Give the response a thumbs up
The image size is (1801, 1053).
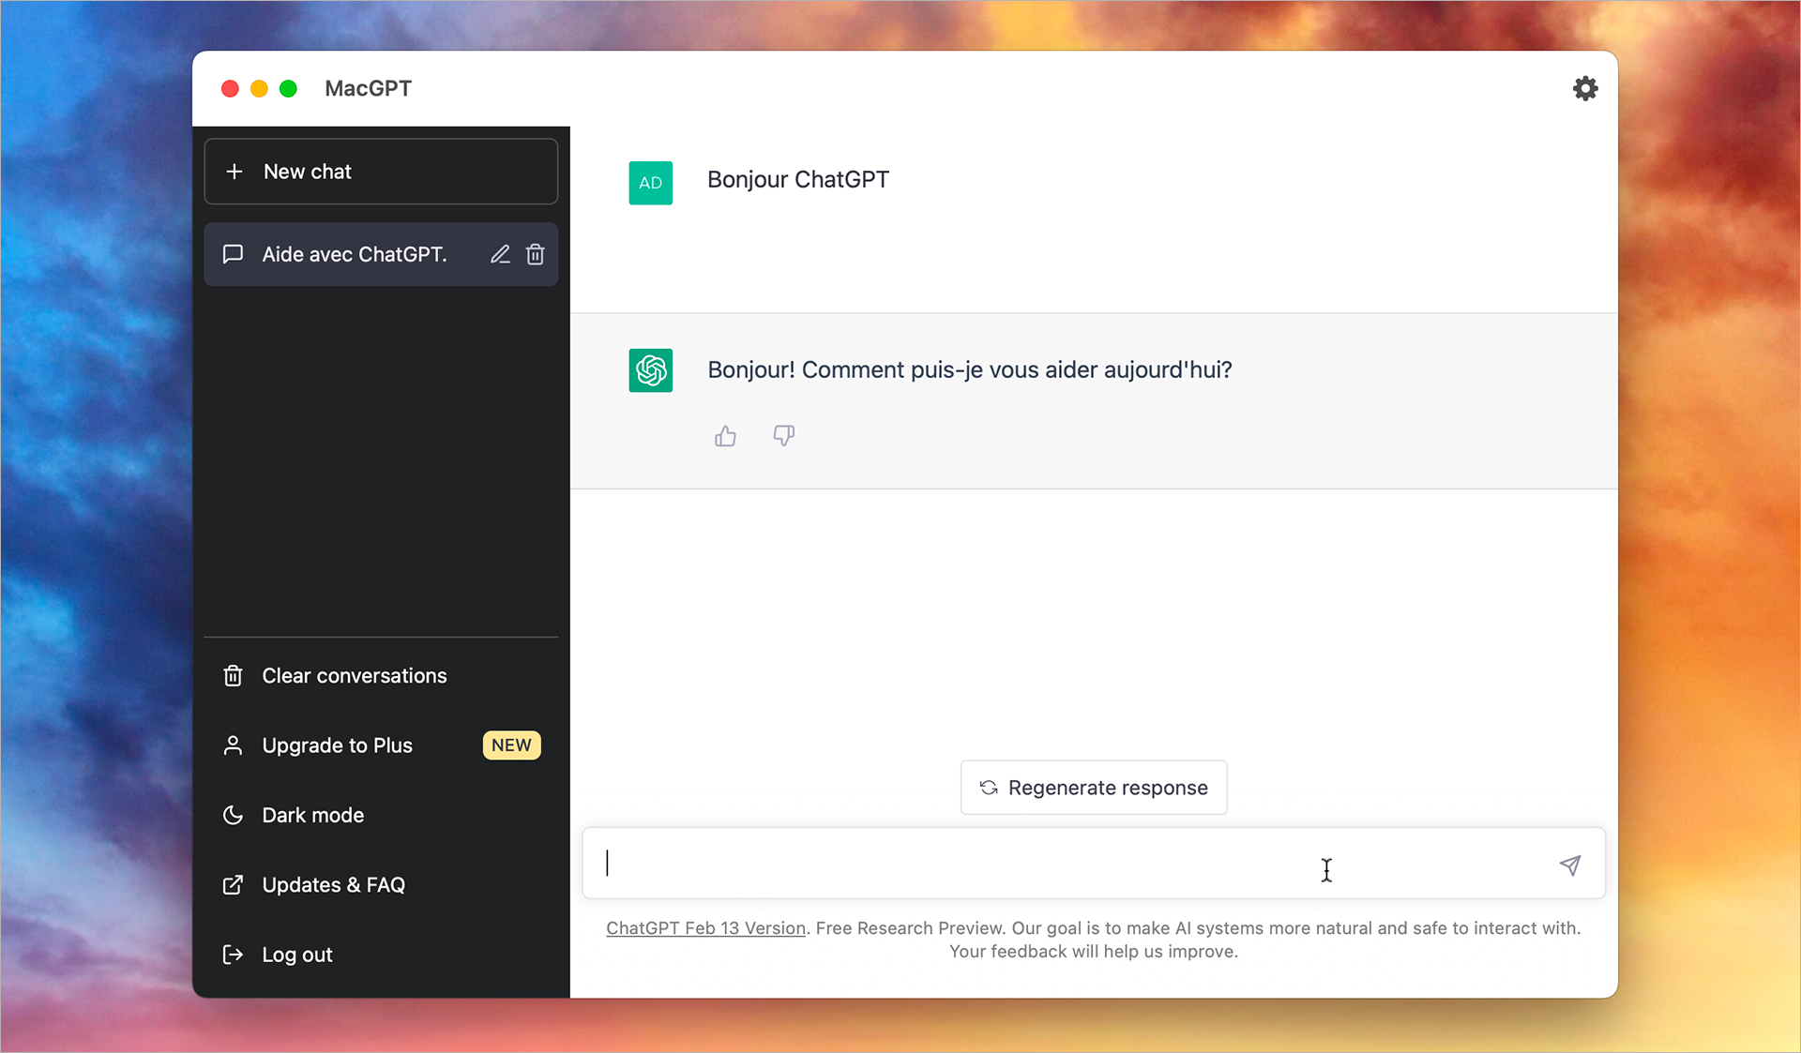(725, 436)
